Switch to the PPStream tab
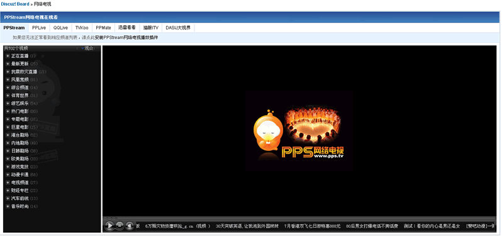Viewport: 502px width, 236px height. (x=14, y=28)
